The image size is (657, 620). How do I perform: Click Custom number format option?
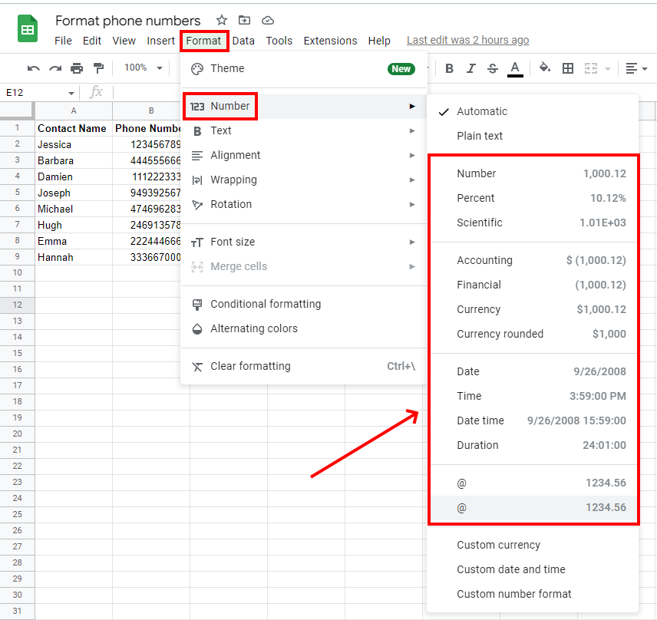(513, 594)
